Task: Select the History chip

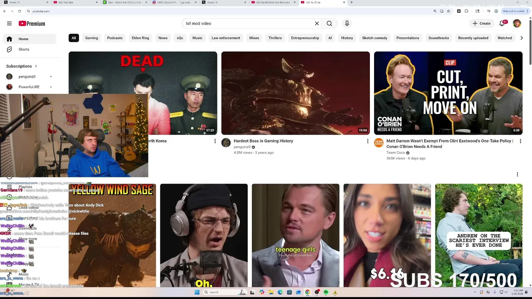Action: [x=347, y=38]
